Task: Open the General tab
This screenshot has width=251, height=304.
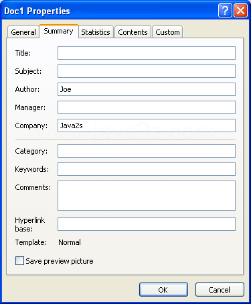Action: (23, 32)
